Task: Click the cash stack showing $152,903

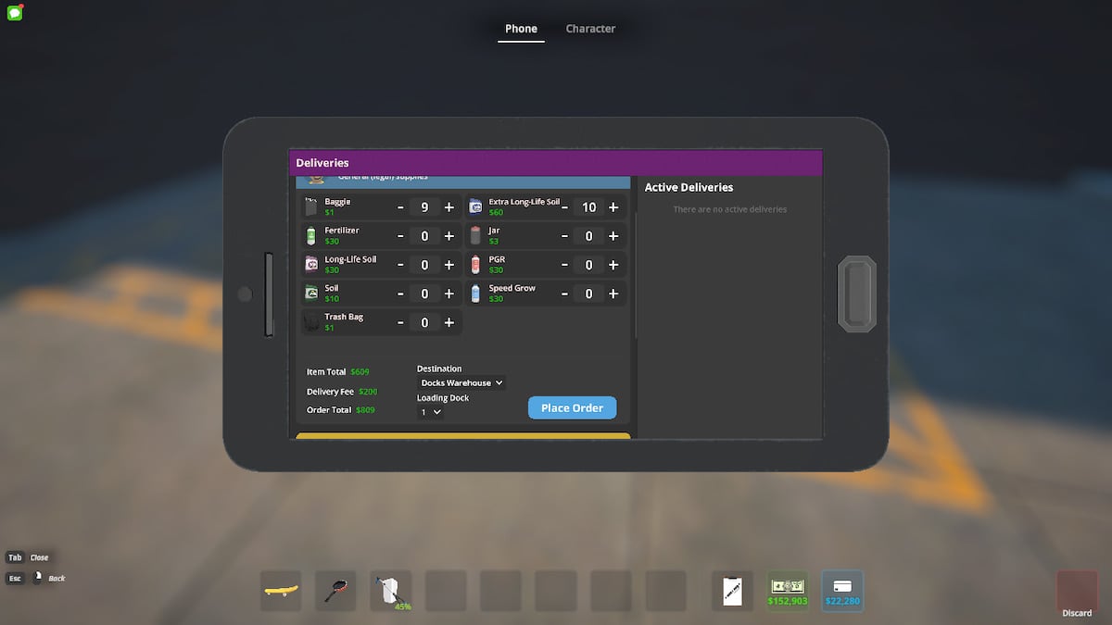Action: click(788, 590)
